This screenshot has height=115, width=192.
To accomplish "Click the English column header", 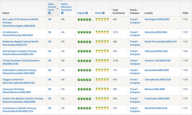I will [x=81, y=13].
